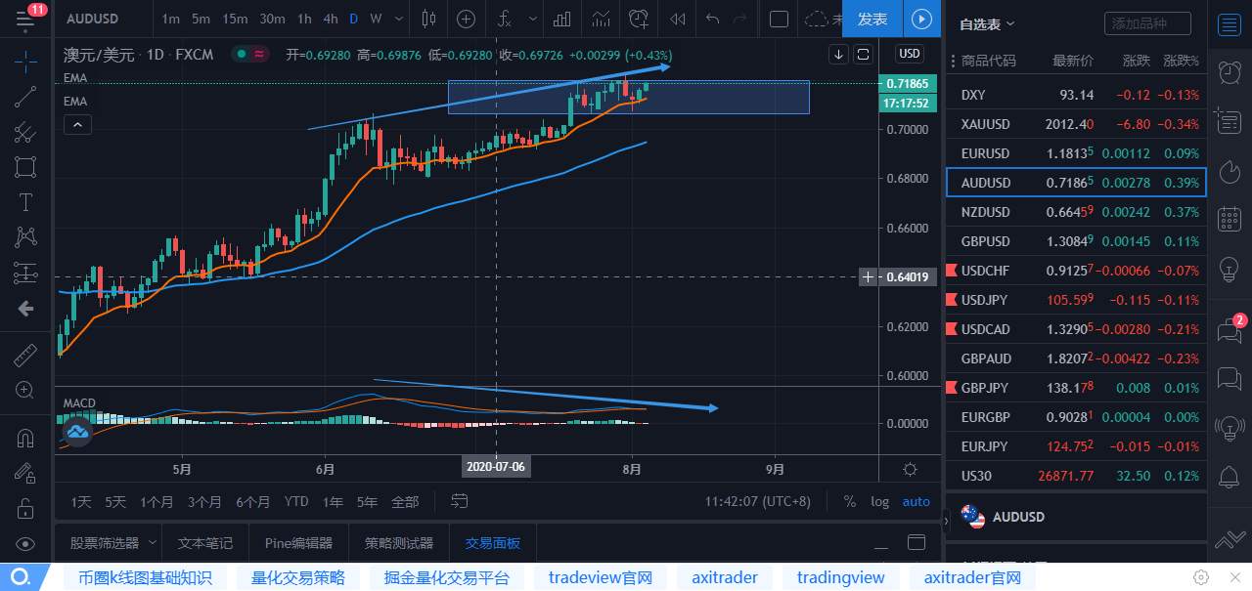Open the Pine编辑器 tab
The image size is (1252, 591).
coord(298,542)
